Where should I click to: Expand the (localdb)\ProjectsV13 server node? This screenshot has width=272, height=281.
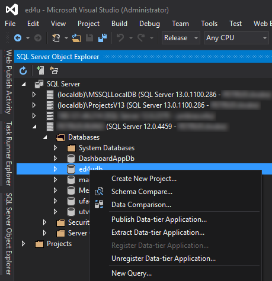(34, 105)
